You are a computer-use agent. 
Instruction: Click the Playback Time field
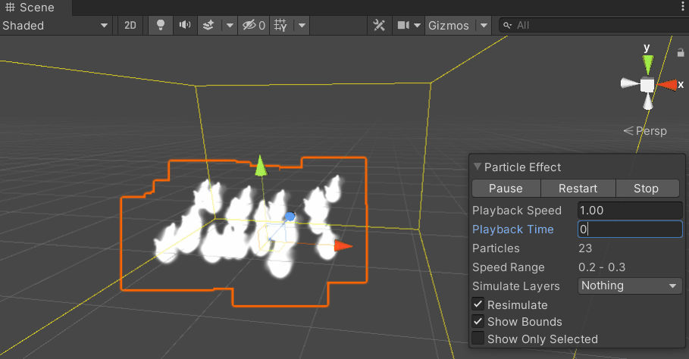point(630,229)
